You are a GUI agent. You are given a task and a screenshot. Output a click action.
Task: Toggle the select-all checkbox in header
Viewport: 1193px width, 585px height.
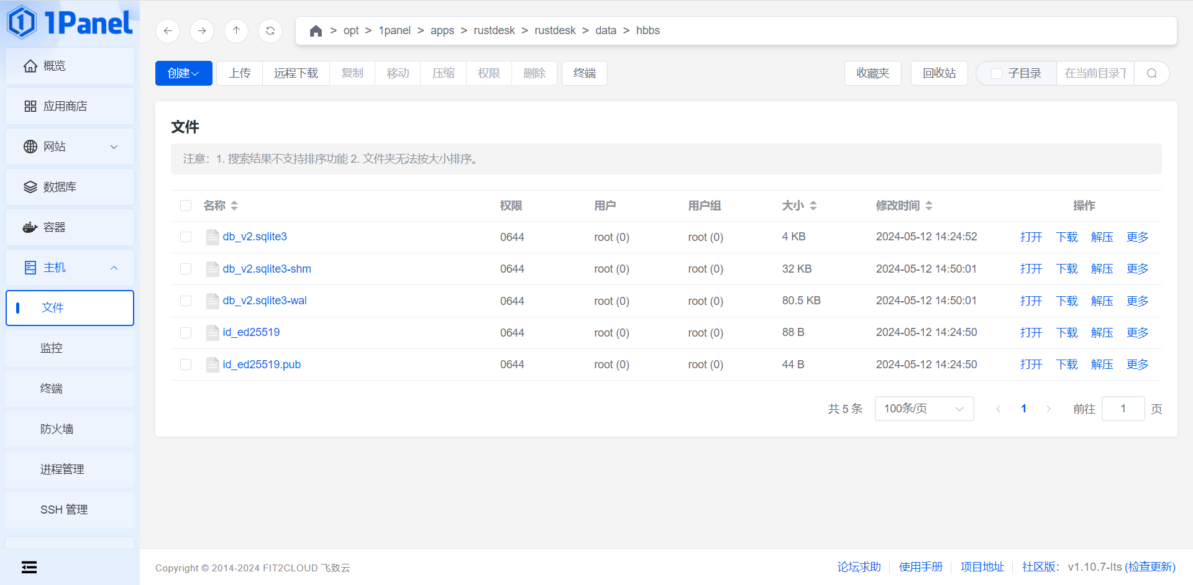tap(186, 206)
